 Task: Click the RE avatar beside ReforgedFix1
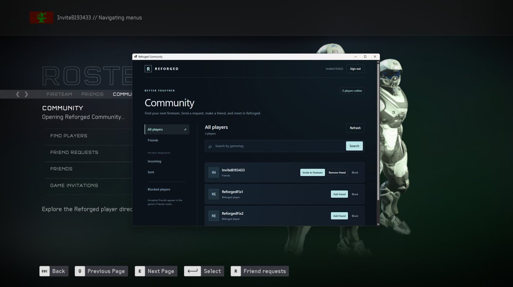point(214,194)
